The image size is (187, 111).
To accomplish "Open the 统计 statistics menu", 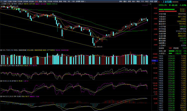I will pyautogui.click(x=133, y=1).
